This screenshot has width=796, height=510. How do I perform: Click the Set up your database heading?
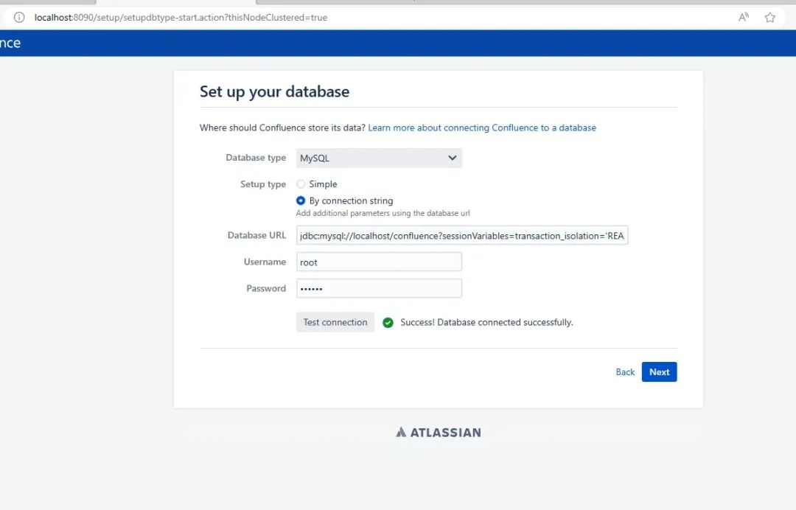274,91
